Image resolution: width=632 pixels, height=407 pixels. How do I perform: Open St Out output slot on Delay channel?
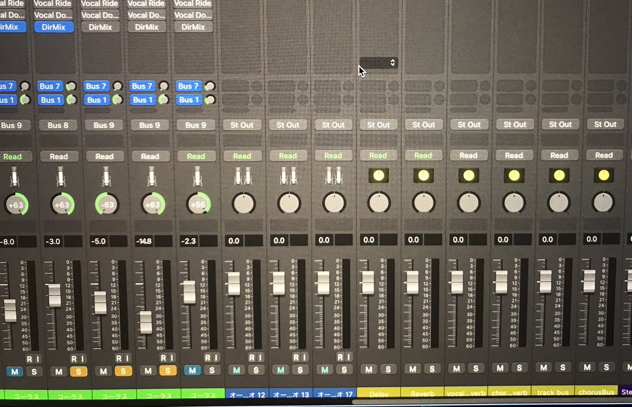pos(378,125)
